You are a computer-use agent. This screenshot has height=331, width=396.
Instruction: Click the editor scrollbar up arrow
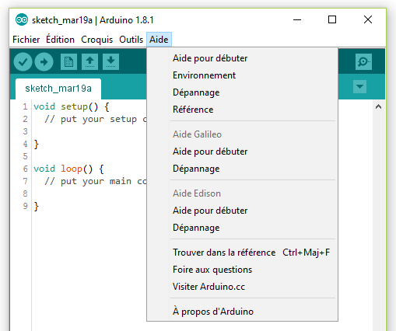[x=378, y=106]
